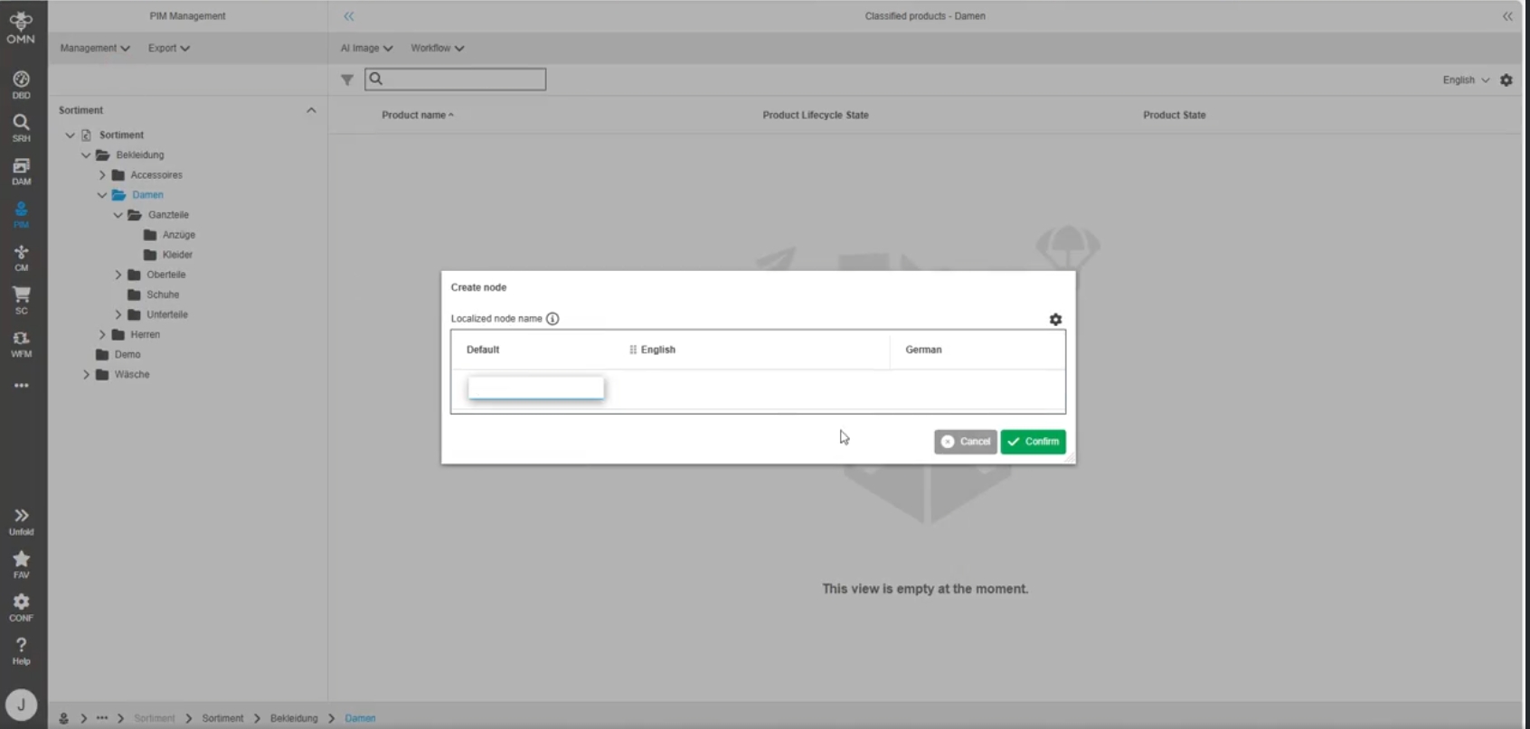
Task: Open the FAV favorites star
Action: point(21,565)
